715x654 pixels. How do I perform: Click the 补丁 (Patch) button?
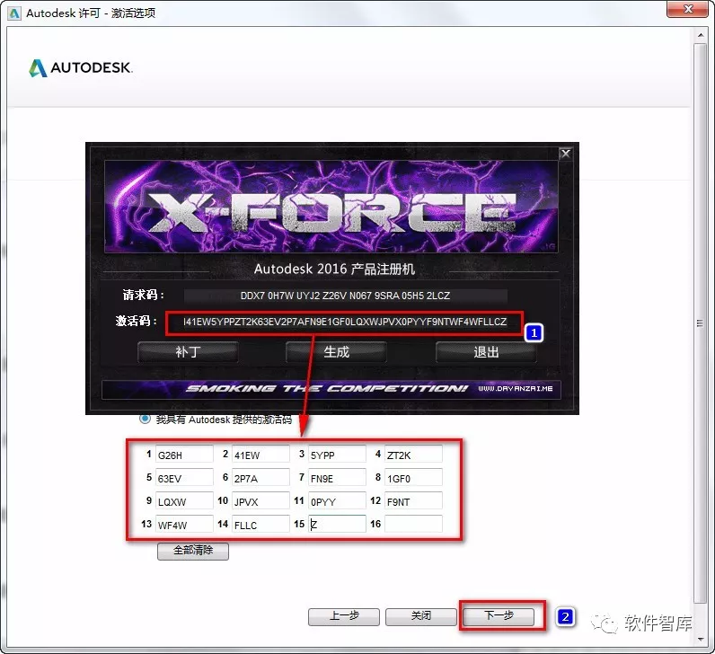click(x=188, y=352)
